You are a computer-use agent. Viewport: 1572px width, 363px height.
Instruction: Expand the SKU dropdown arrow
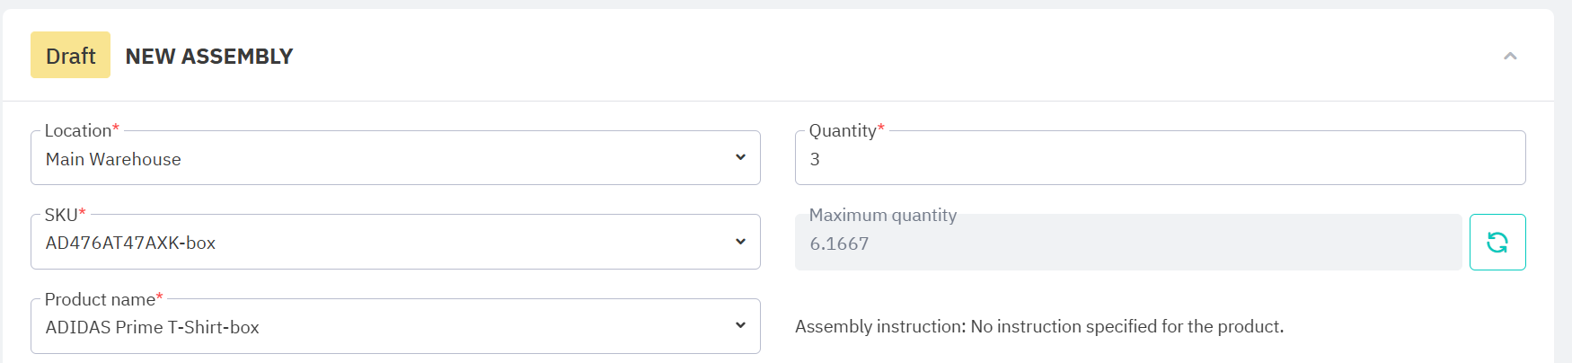[740, 242]
